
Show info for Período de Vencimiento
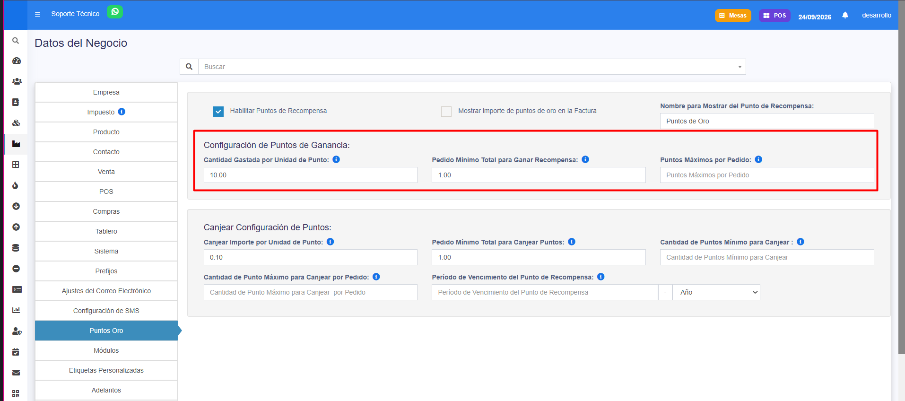click(x=601, y=277)
